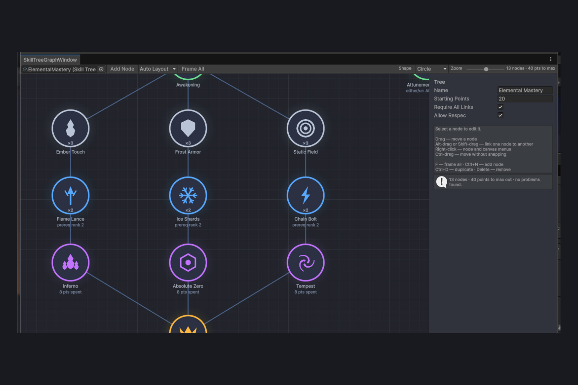Click the "13 nodes · 40 pts to max" toolbar status

pyautogui.click(x=531, y=68)
